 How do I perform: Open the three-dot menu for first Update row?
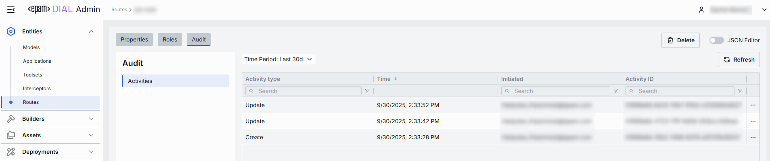pos(753,105)
